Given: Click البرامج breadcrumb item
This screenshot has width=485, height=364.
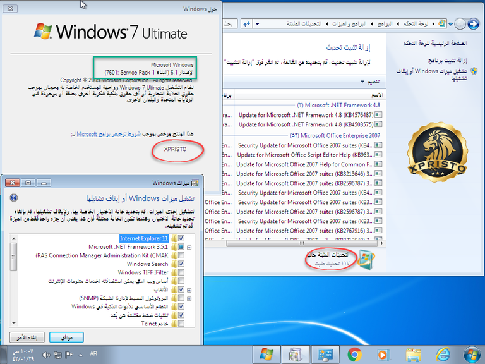Looking at the screenshot, I should [385, 24].
